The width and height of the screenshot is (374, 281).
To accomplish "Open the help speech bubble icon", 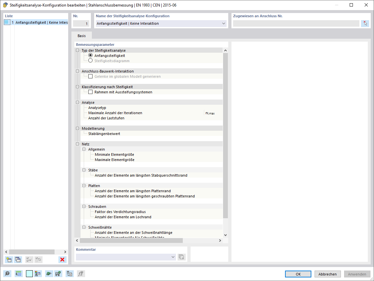I will [x=7, y=274].
